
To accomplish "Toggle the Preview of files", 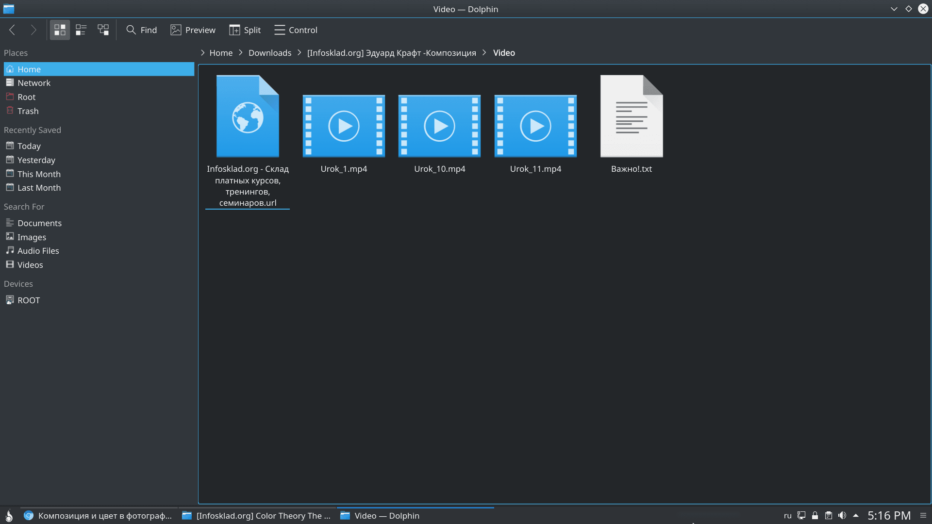I will (193, 30).
